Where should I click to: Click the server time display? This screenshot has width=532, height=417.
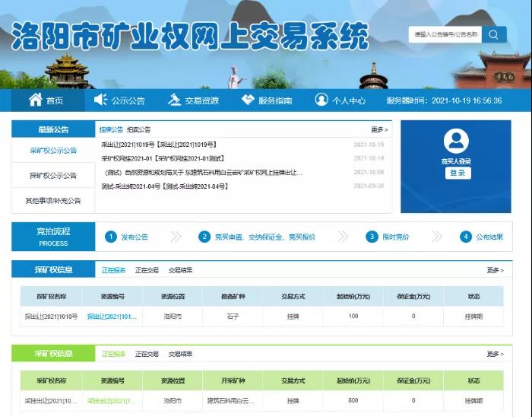[444, 100]
